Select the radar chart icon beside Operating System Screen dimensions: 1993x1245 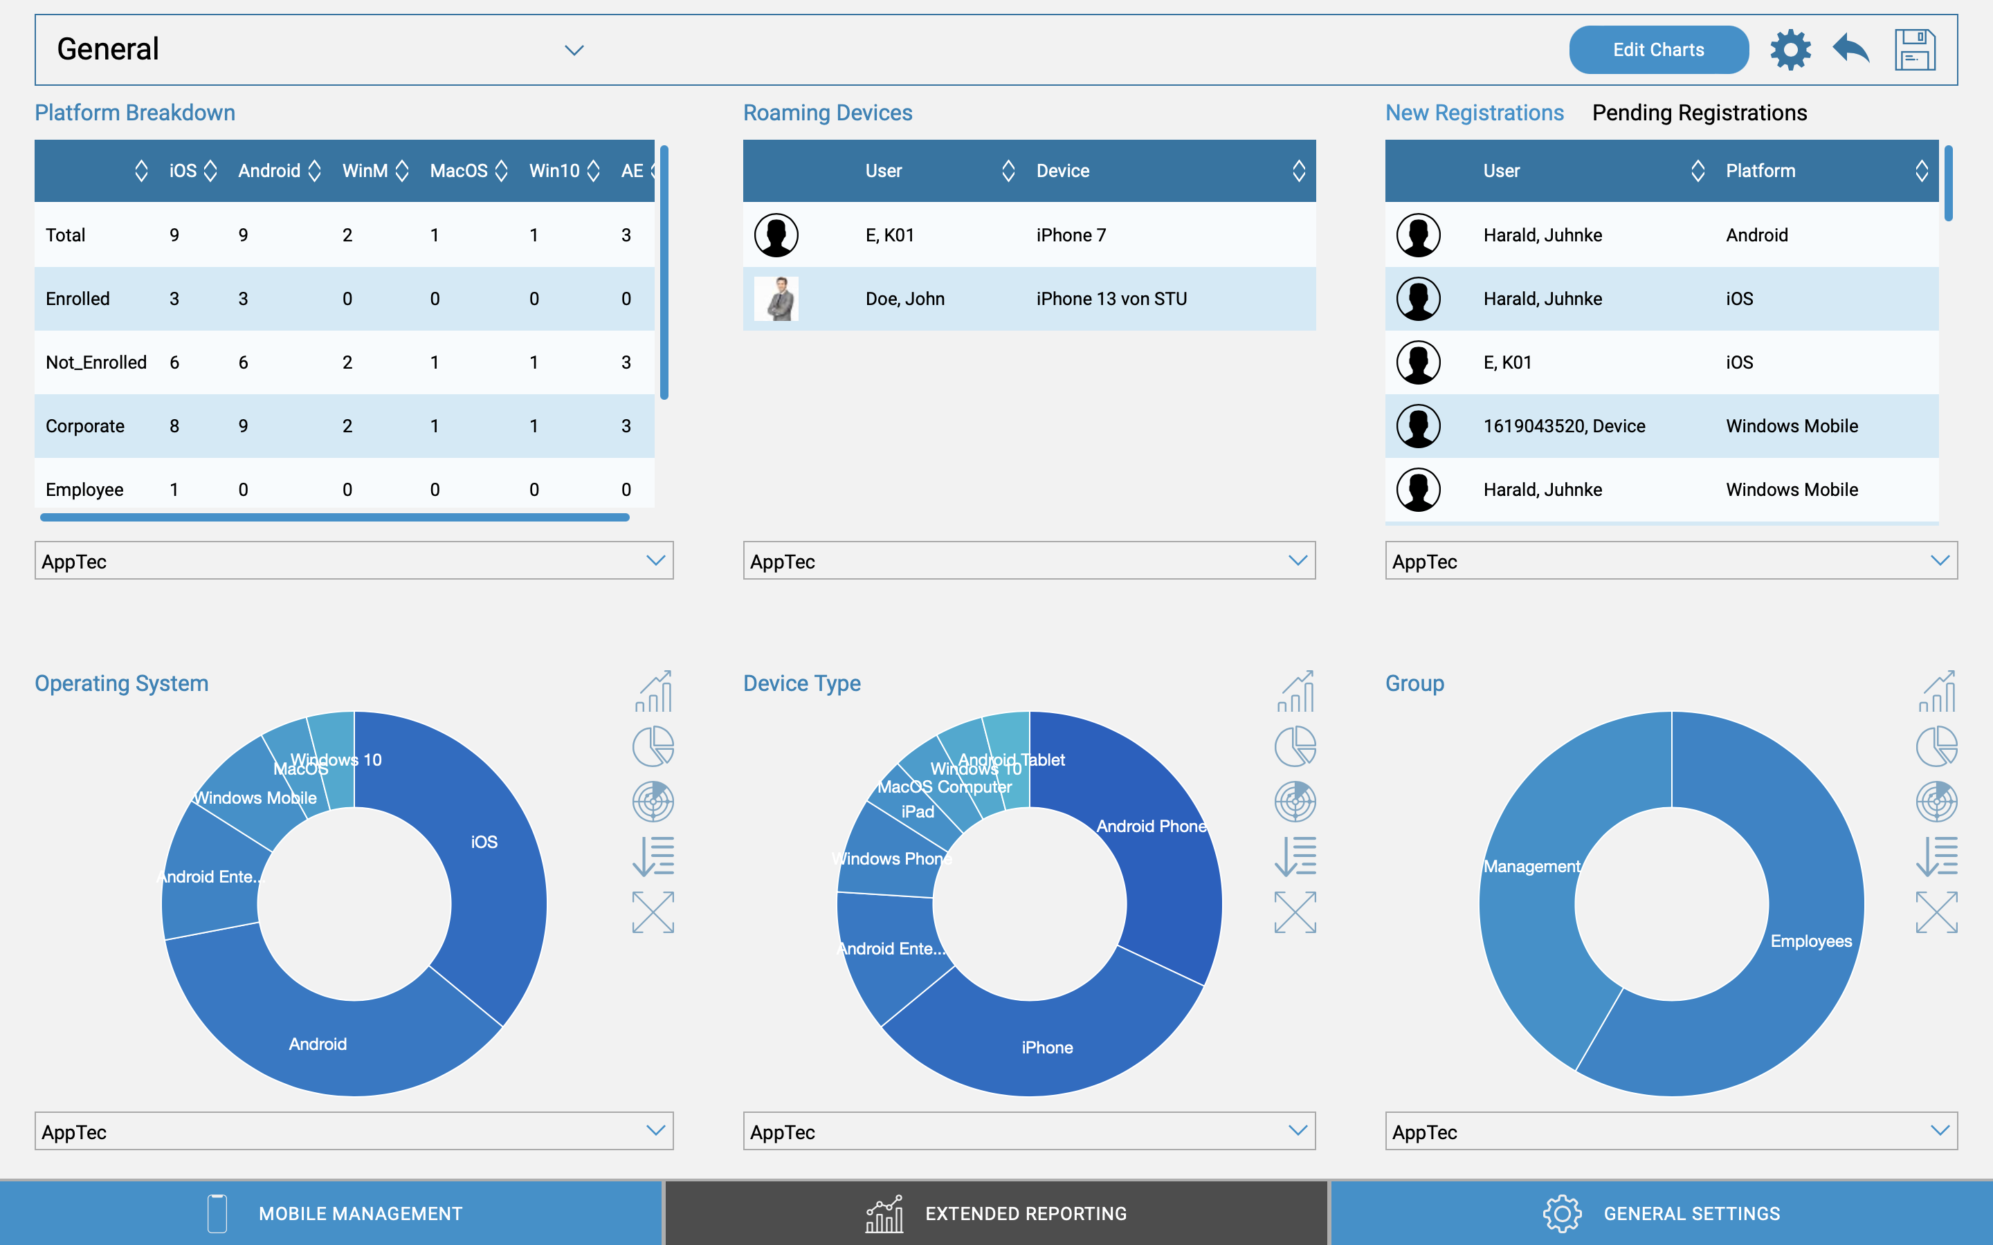(x=653, y=801)
